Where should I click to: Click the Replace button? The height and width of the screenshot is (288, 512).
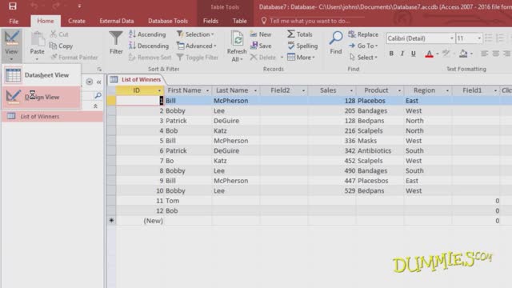[x=363, y=34]
